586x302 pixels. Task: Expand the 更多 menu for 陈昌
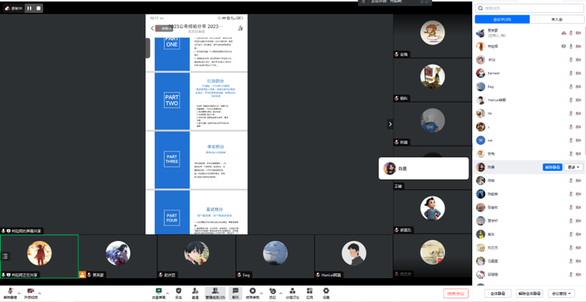pyautogui.click(x=573, y=167)
